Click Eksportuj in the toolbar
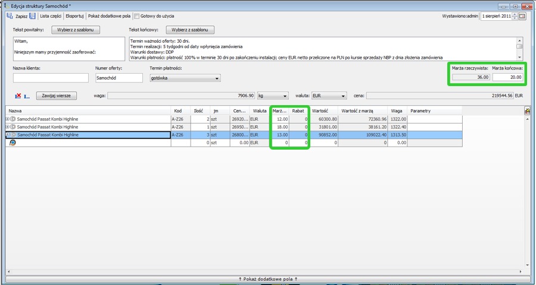Viewport: 536px width, 285px height. tap(74, 16)
